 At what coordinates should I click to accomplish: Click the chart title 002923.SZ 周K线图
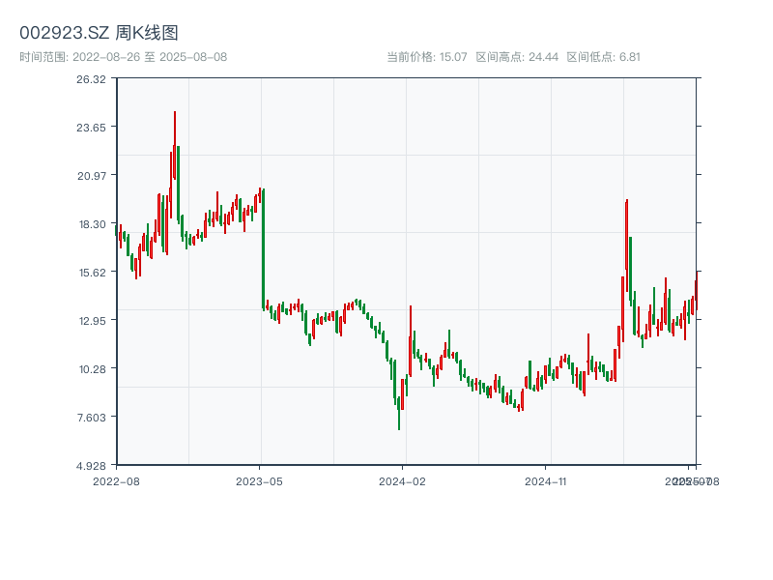coord(99,33)
